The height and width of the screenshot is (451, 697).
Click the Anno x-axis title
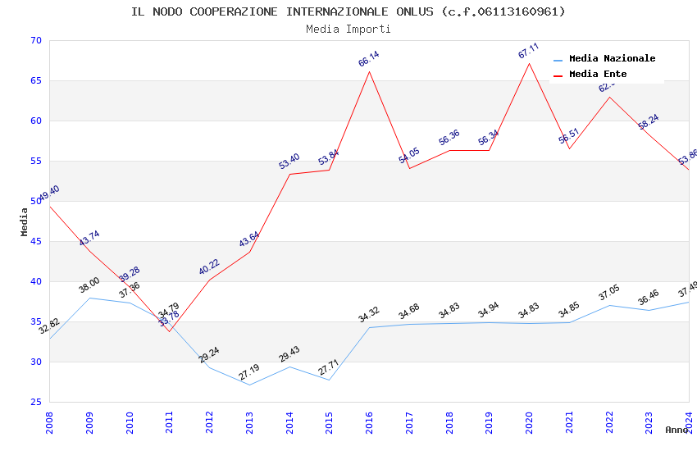click(676, 430)
